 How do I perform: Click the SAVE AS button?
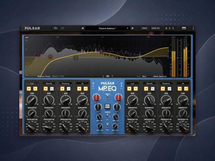[x=155, y=28]
